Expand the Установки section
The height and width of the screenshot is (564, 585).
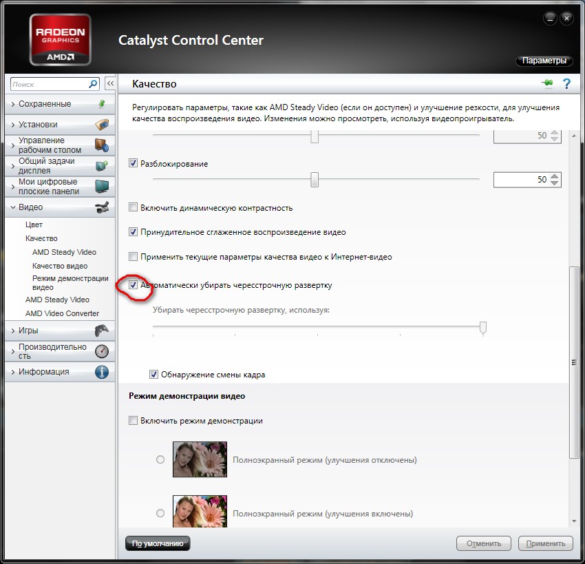tap(38, 125)
